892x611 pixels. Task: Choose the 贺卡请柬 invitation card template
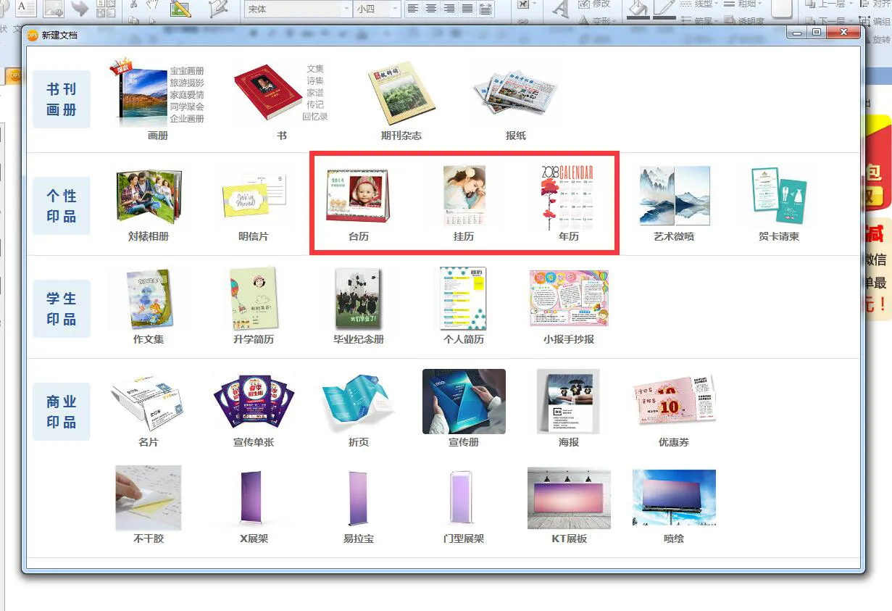tap(778, 196)
